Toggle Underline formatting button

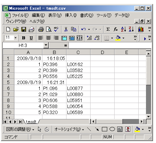(x=31, y=38)
